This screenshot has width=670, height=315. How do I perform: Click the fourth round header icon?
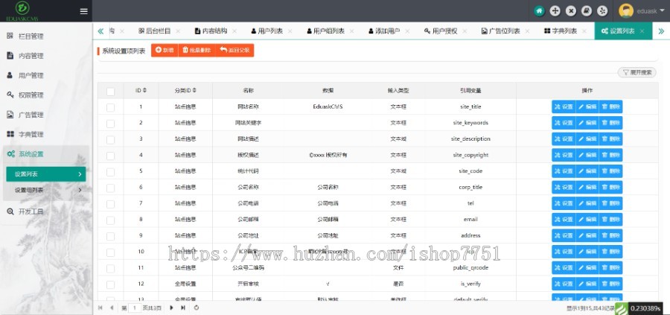587,11
